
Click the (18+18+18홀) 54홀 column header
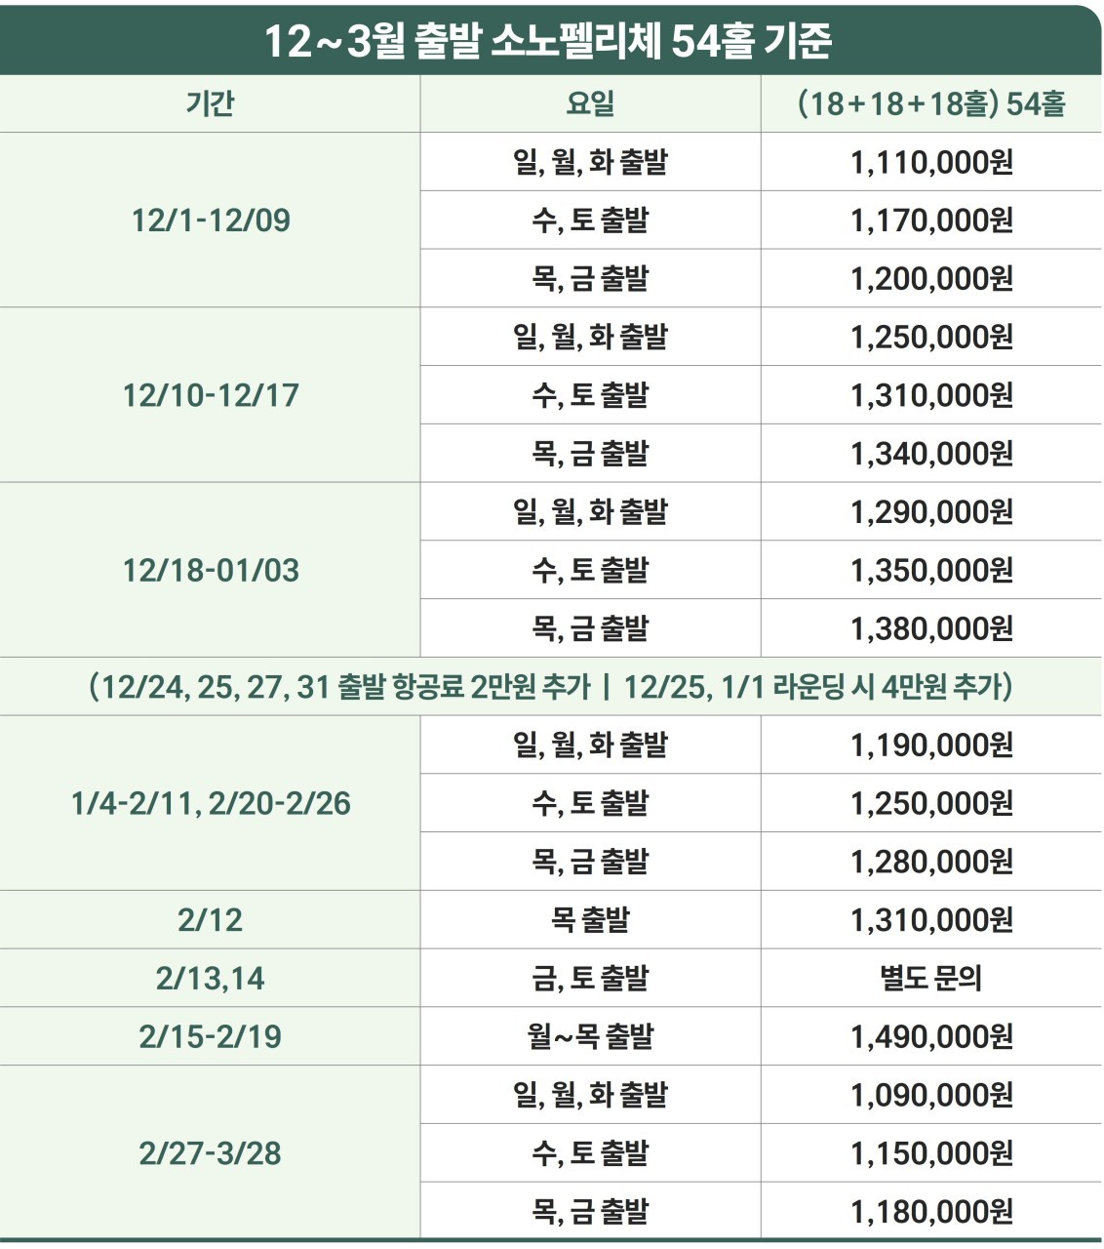point(931,103)
